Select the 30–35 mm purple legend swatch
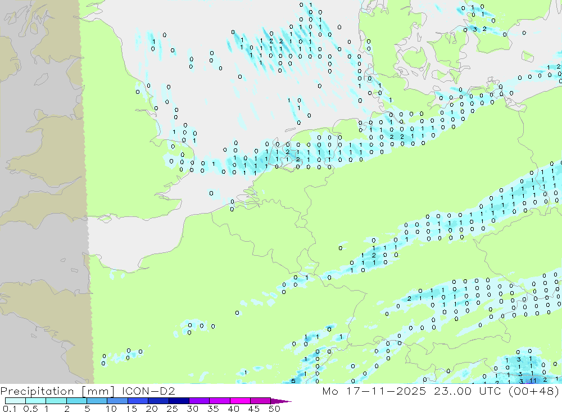This screenshot has width=562, height=412. (x=199, y=401)
